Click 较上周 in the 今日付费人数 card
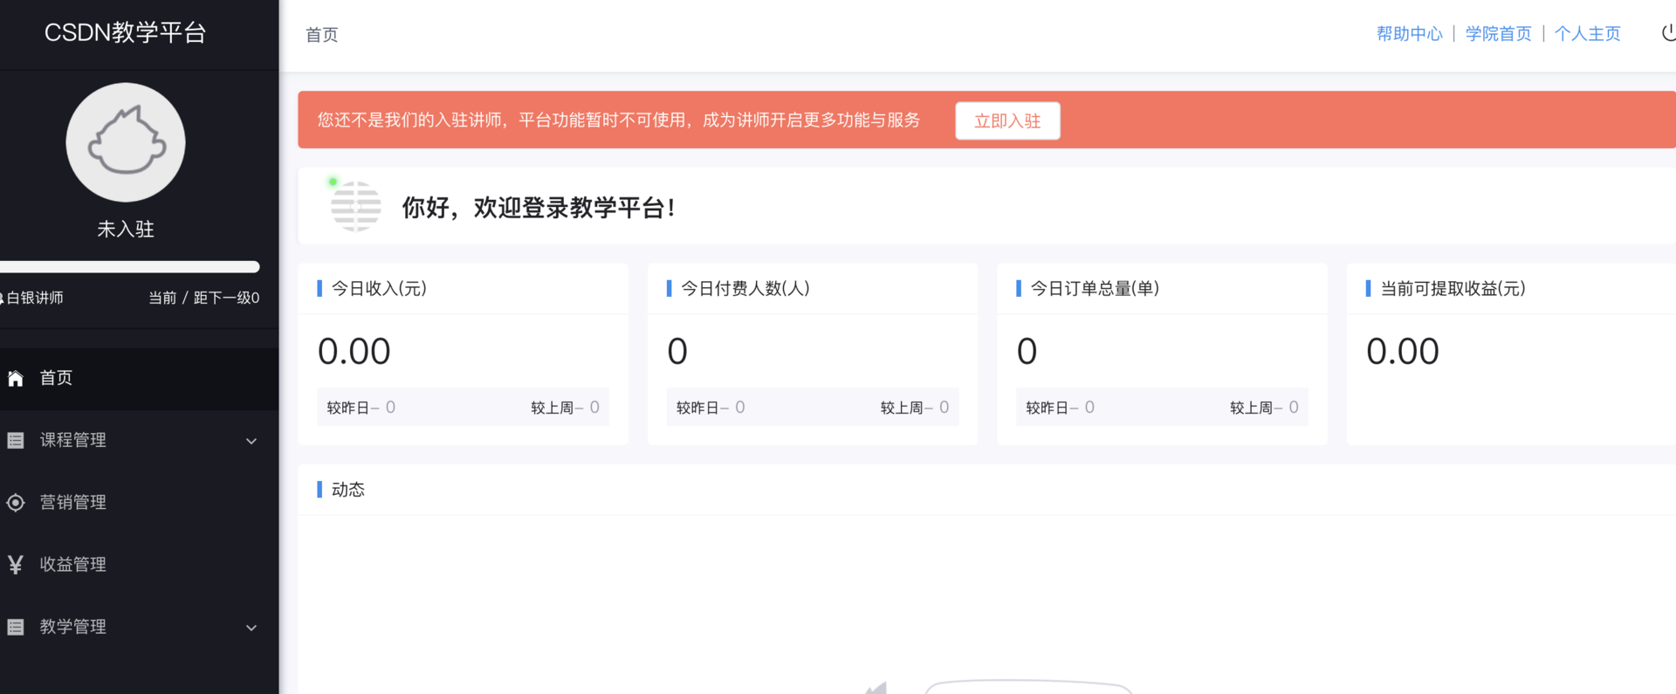1676x694 pixels. click(901, 408)
